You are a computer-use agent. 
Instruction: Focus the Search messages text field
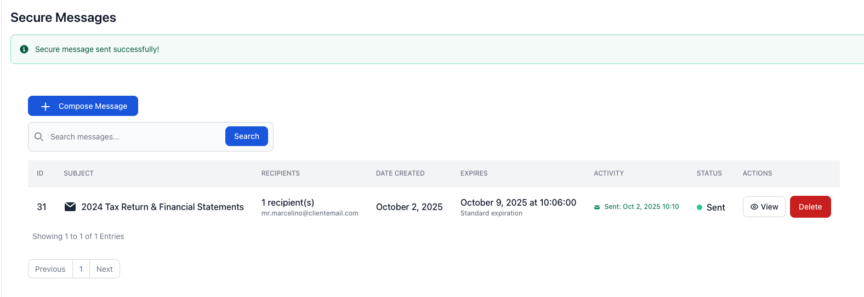[134, 137]
